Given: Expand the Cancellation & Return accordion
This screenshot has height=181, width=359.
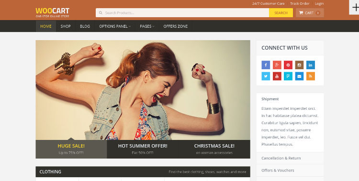Looking at the screenshot, I should [290, 158].
